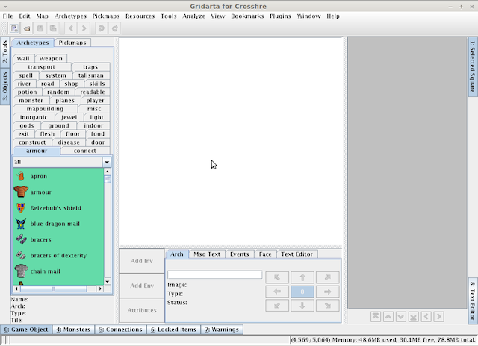Open the Analyze menu
This screenshot has width=478, height=346.
tap(194, 16)
